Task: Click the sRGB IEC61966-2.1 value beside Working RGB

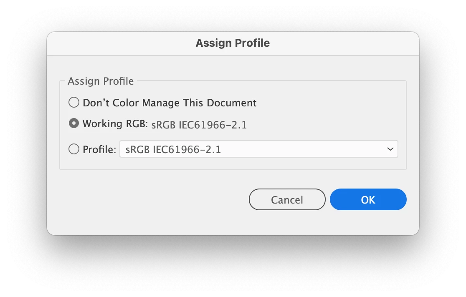Action: (x=199, y=125)
